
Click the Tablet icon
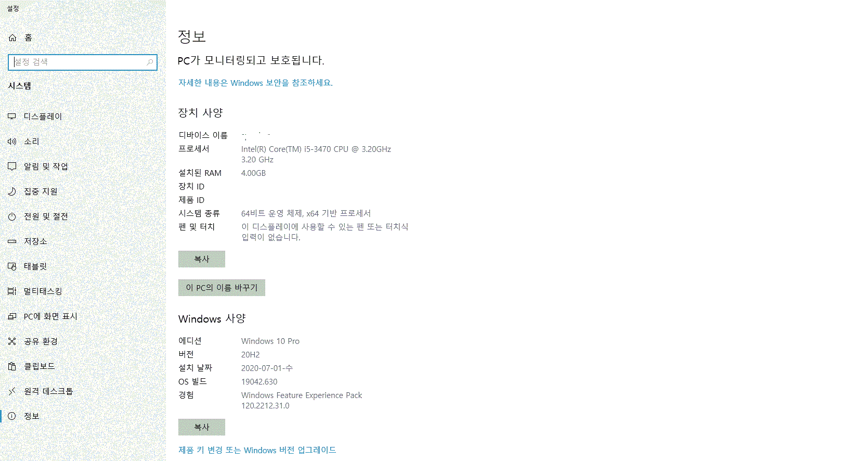[x=12, y=266]
